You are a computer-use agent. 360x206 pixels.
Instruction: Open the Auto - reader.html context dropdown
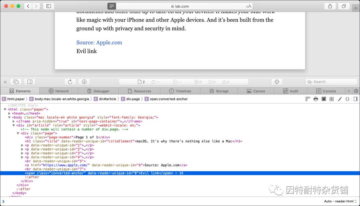click(x=340, y=201)
